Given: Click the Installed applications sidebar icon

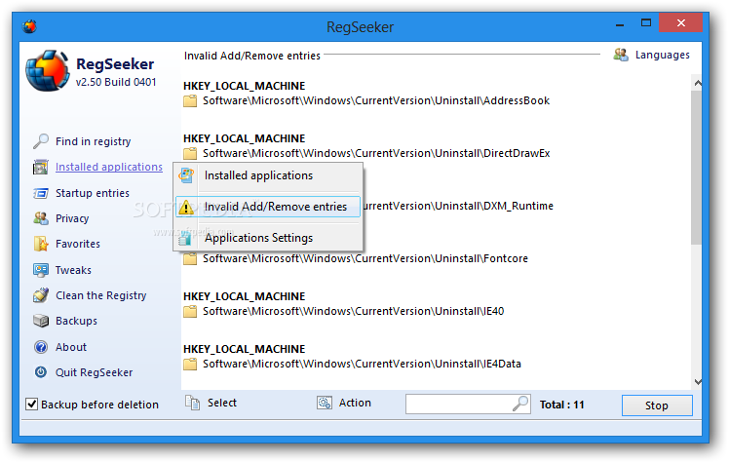Looking at the screenshot, I should [x=41, y=167].
